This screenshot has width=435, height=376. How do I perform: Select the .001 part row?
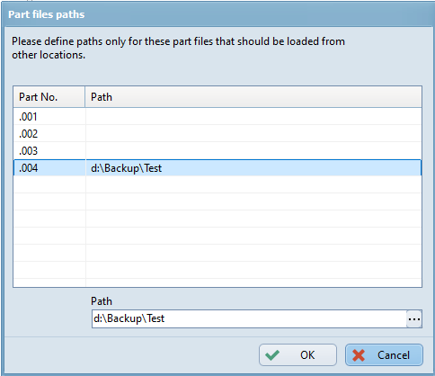pos(217,117)
